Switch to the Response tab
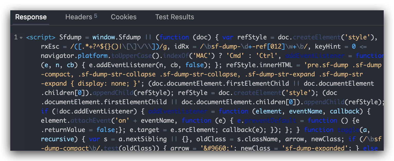 pos(31,17)
